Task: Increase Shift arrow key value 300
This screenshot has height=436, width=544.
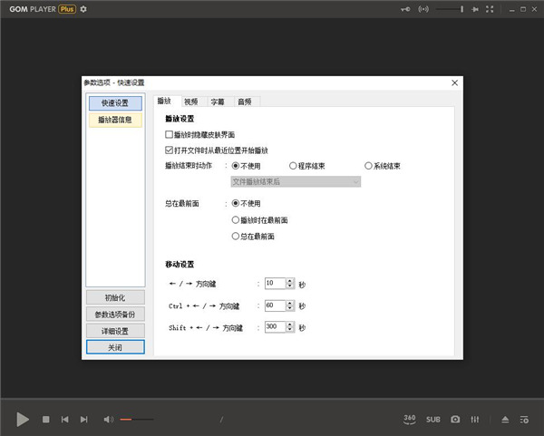Action: coord(290,324)
